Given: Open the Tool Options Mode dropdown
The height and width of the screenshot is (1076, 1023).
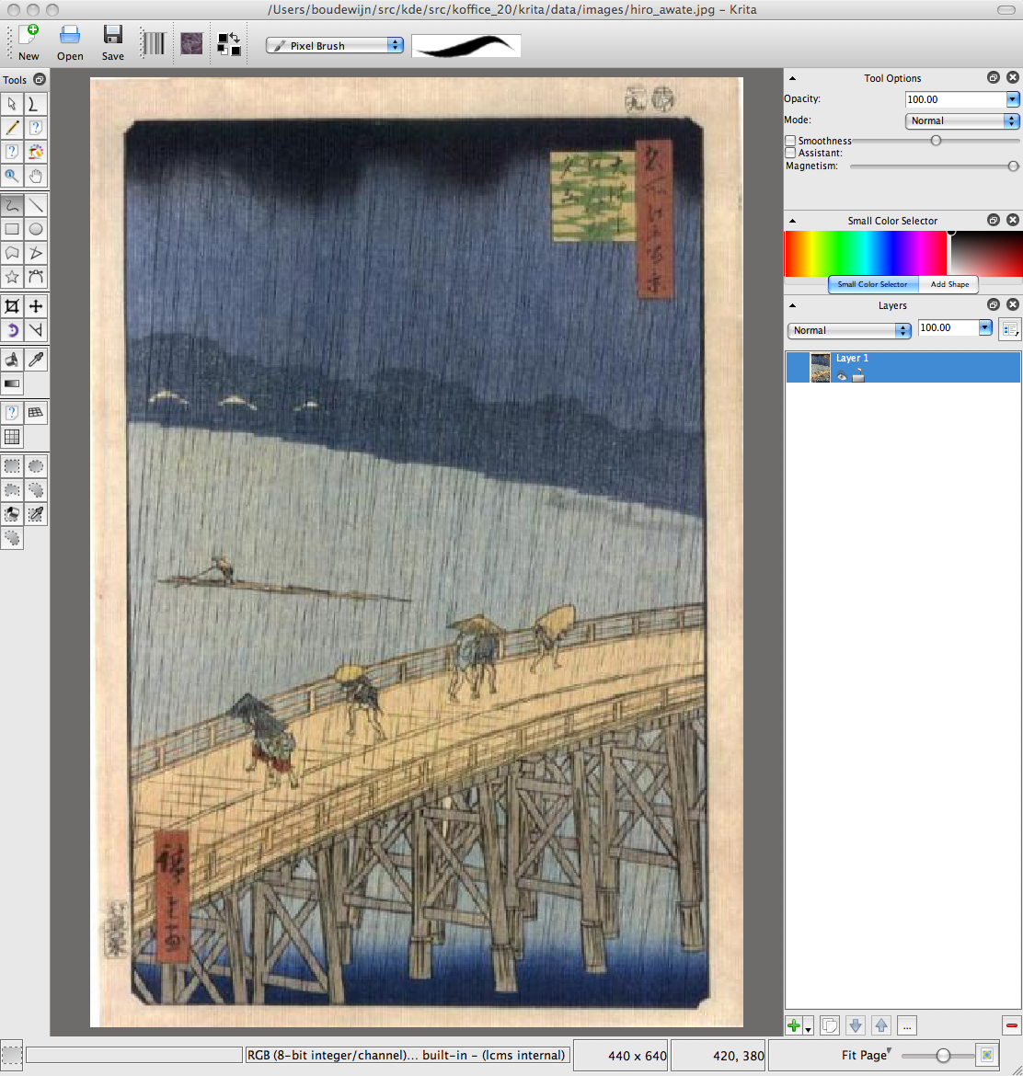Looking at the screenshot, I should tap(962, 120).
